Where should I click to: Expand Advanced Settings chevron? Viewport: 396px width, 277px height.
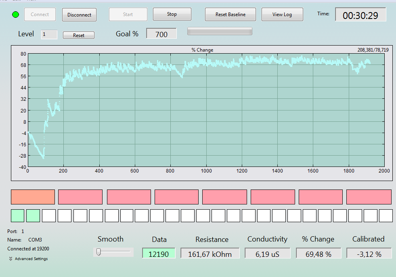10,258
